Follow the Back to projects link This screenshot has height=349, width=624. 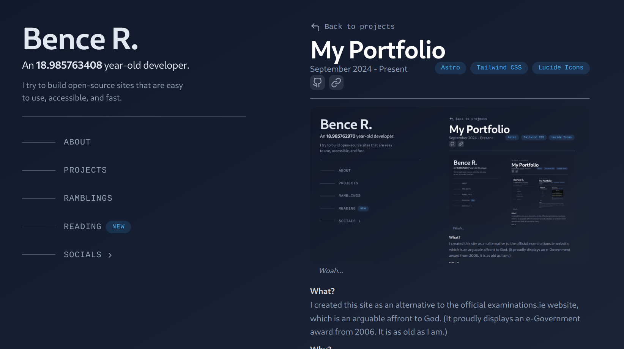click(360, 27)
